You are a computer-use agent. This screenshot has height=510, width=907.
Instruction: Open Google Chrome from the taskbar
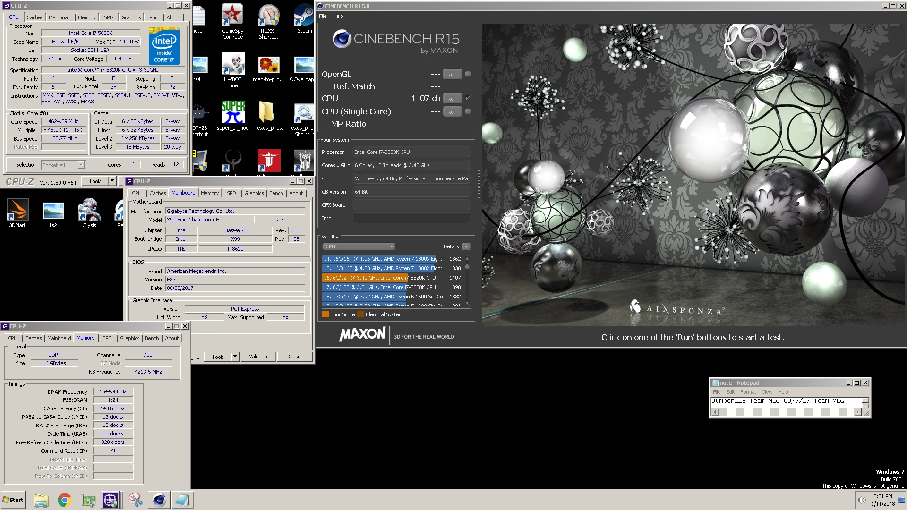tap(65, 500)
